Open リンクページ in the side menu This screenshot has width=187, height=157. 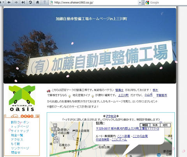click(x=20, y=148)
